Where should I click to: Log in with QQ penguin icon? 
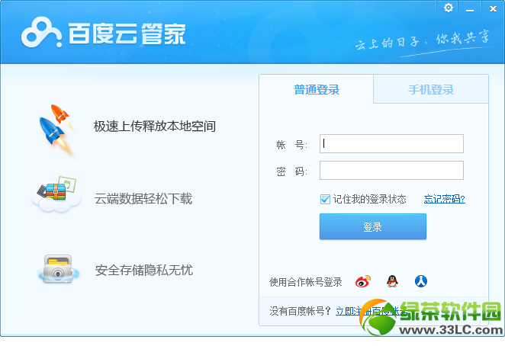(392, 281)
